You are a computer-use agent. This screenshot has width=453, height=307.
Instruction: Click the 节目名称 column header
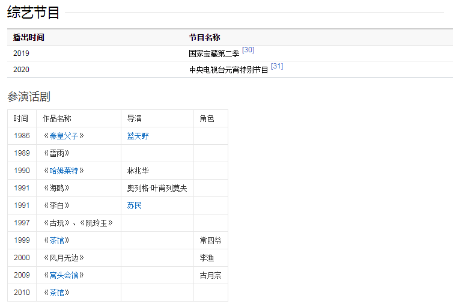(204, 37)
